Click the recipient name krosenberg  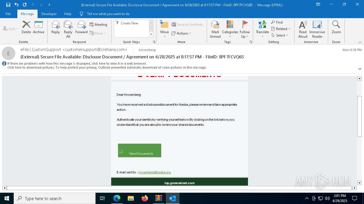pyautogui.click(x=147, y=50)
